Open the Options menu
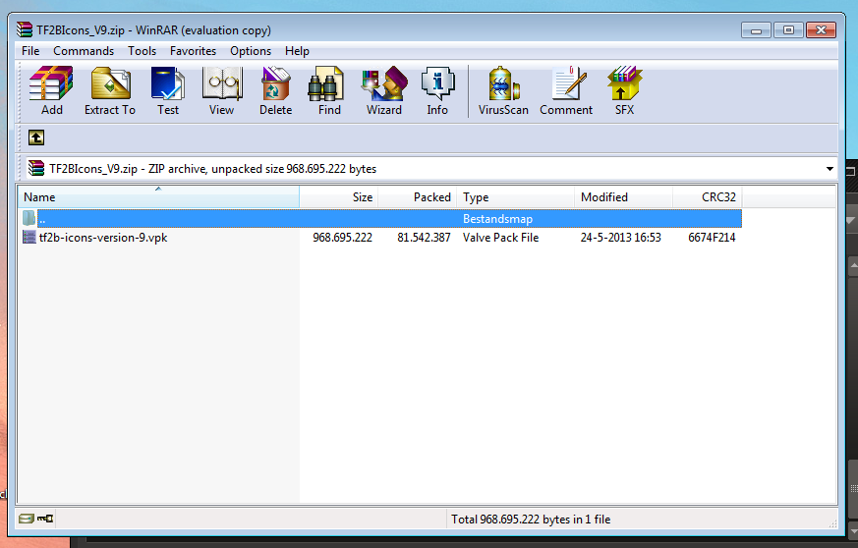 coord(251,51)
